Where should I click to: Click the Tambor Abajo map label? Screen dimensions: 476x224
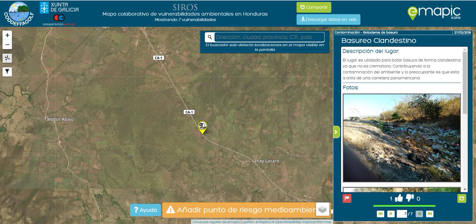[x=59, y=119]
